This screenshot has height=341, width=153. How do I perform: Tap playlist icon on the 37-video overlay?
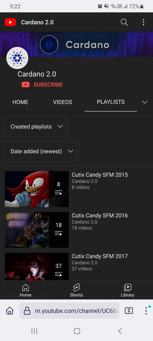pyautogui.click(x=58, y=274)
